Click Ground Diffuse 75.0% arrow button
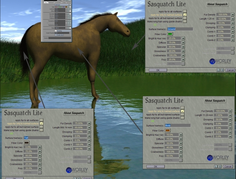The width and height of the screenshot is (236, 179). click(183, 42)
